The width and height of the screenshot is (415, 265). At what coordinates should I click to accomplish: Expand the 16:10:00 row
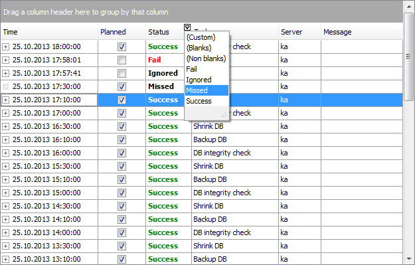(x=5, y=139)
